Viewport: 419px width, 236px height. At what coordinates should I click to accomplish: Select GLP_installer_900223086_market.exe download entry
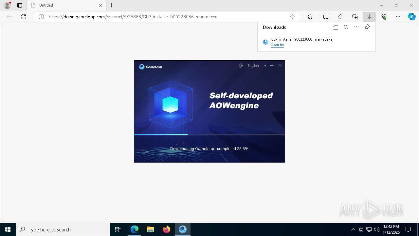316,42
